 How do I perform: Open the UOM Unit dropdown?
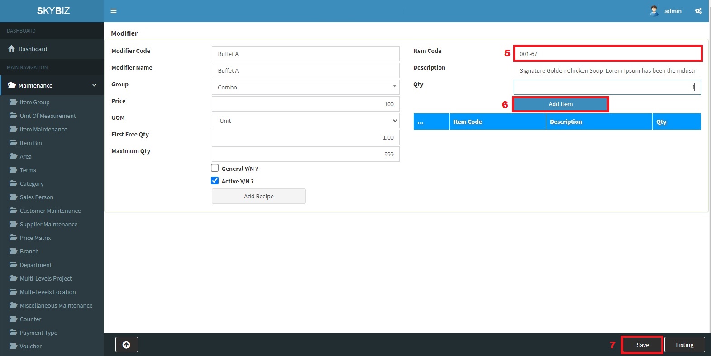pos(305,121)
